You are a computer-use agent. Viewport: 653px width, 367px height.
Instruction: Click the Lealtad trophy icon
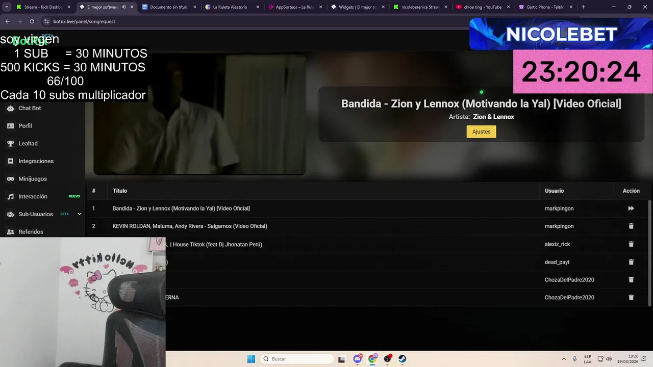click(10, 143)
